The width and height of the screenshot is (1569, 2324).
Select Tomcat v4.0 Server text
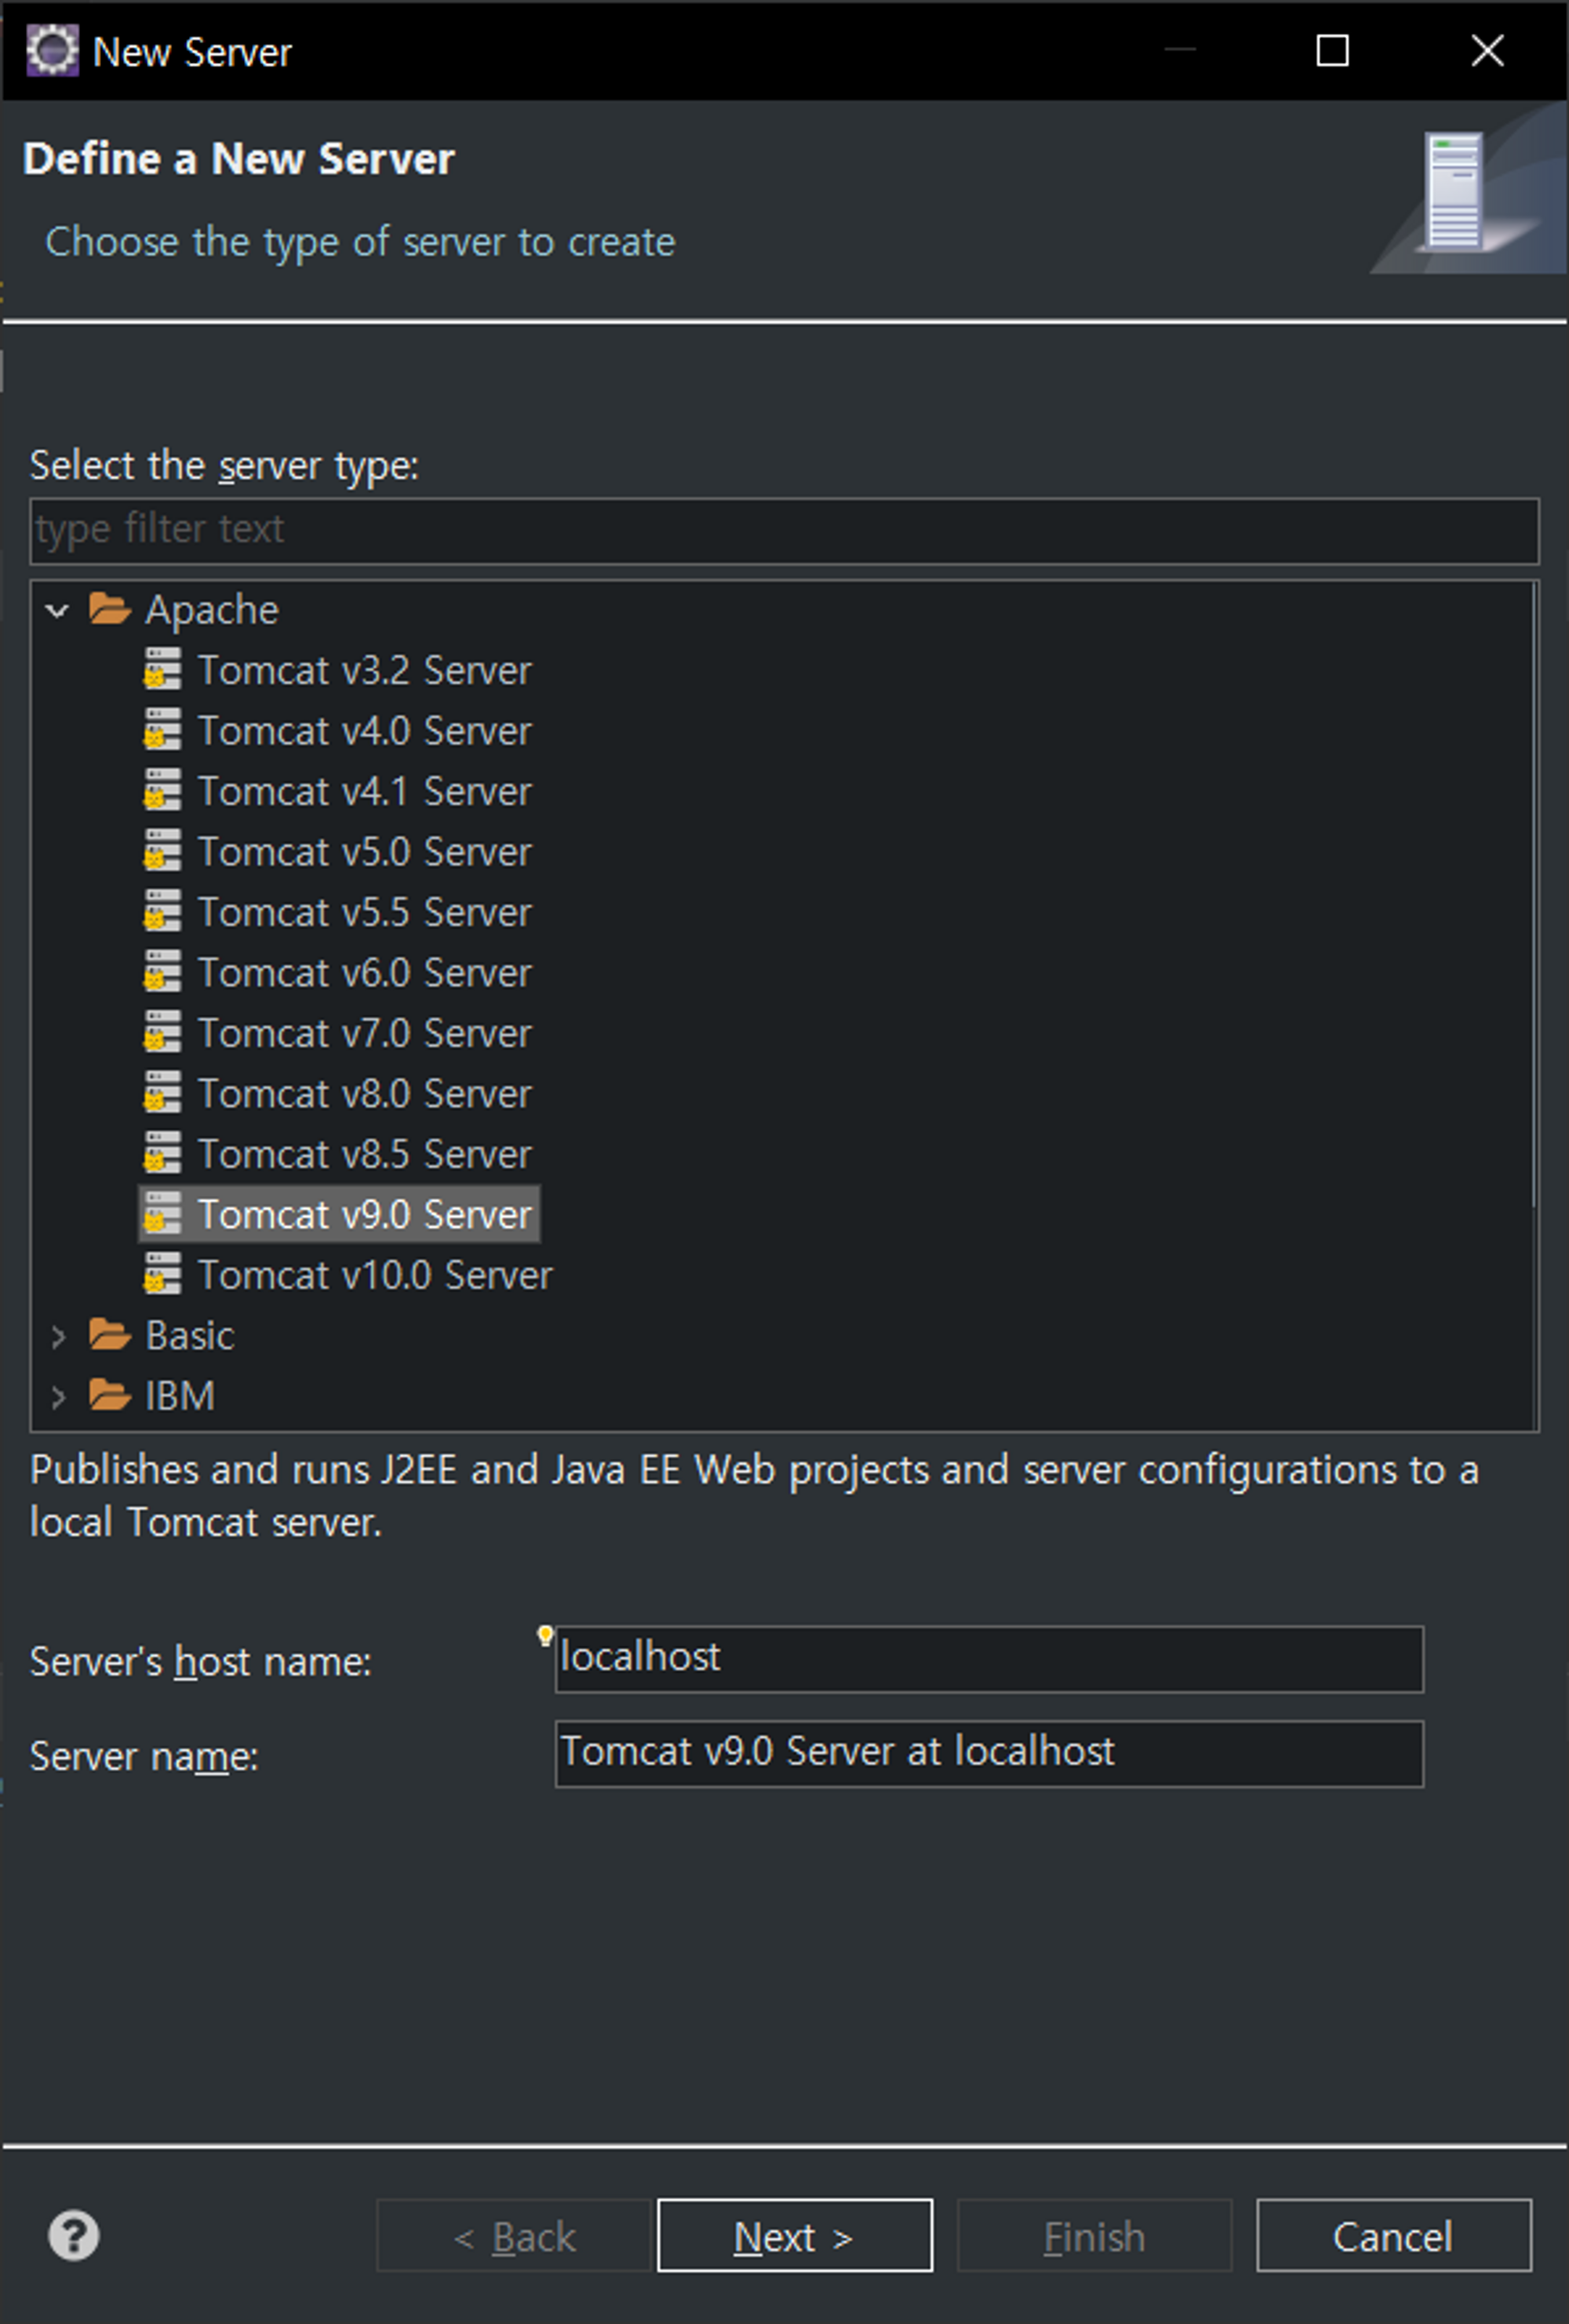point(365,731)
